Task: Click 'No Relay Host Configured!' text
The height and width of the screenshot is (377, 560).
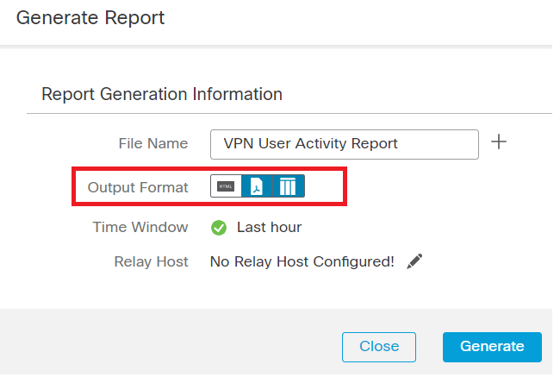Action: tap(302, 261)
